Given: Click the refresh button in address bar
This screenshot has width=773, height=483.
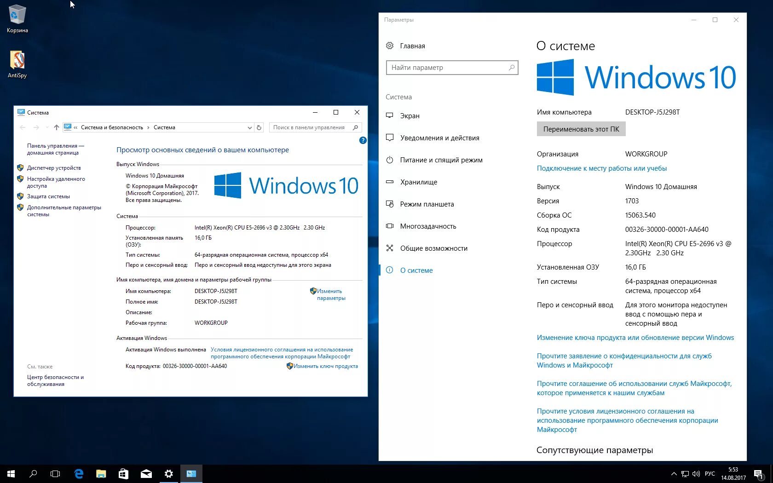Looking at the screenshot, I should (259, 127).
